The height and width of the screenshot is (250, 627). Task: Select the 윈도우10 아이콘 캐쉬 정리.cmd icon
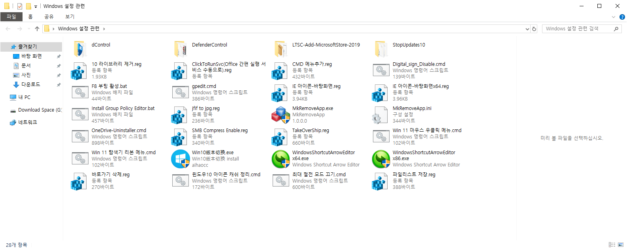pos(180,181)
